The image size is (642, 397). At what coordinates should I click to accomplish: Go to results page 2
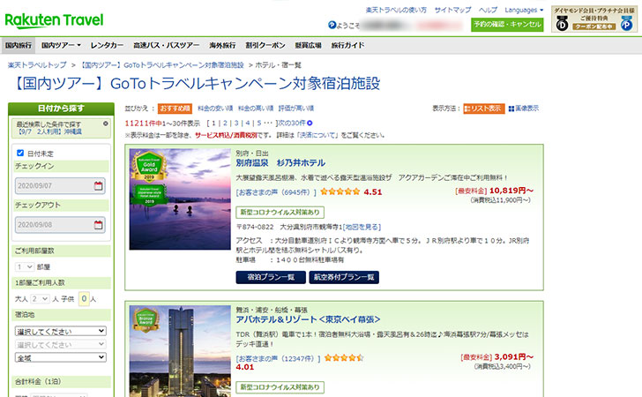(225, 123)
